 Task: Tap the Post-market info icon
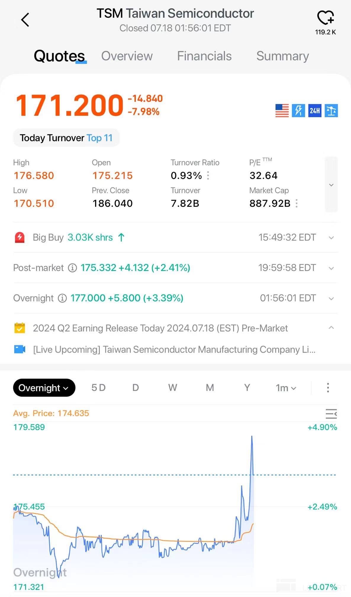pyautogui.click(x=73, y=268)
